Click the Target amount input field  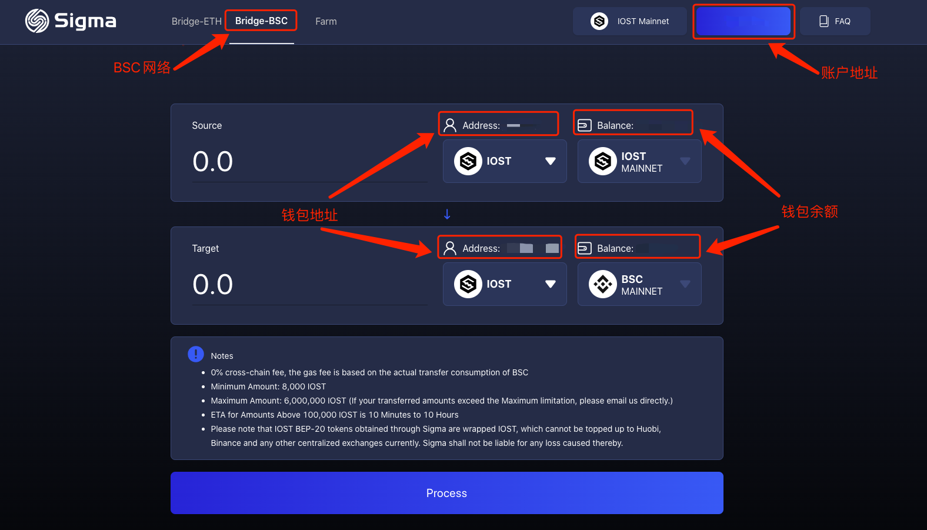310,285
